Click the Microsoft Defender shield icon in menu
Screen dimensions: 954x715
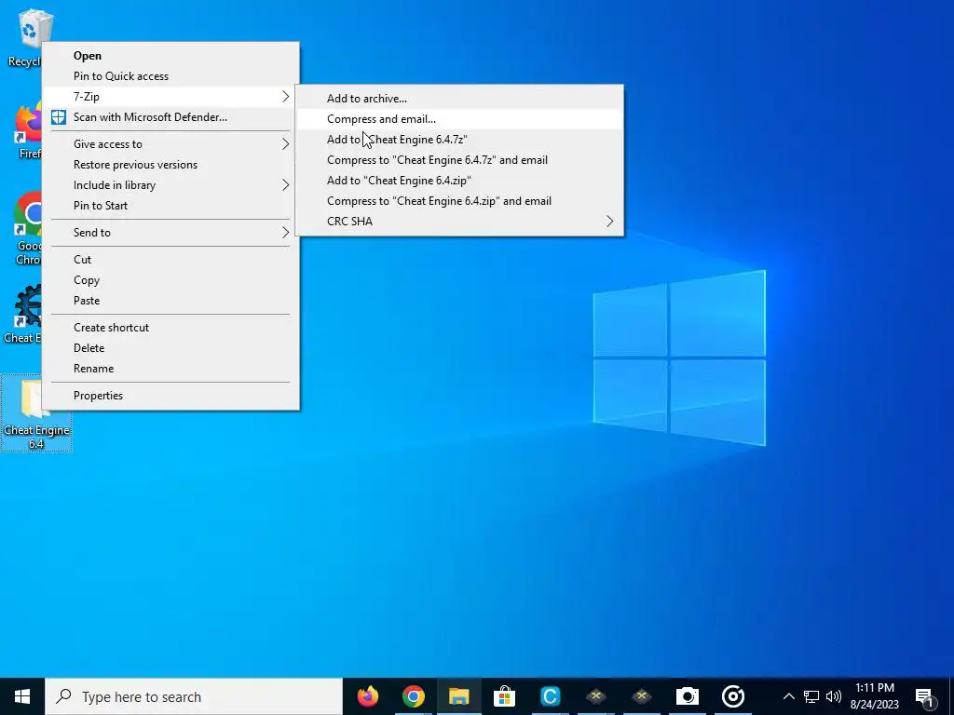click(x=59, y=117)
